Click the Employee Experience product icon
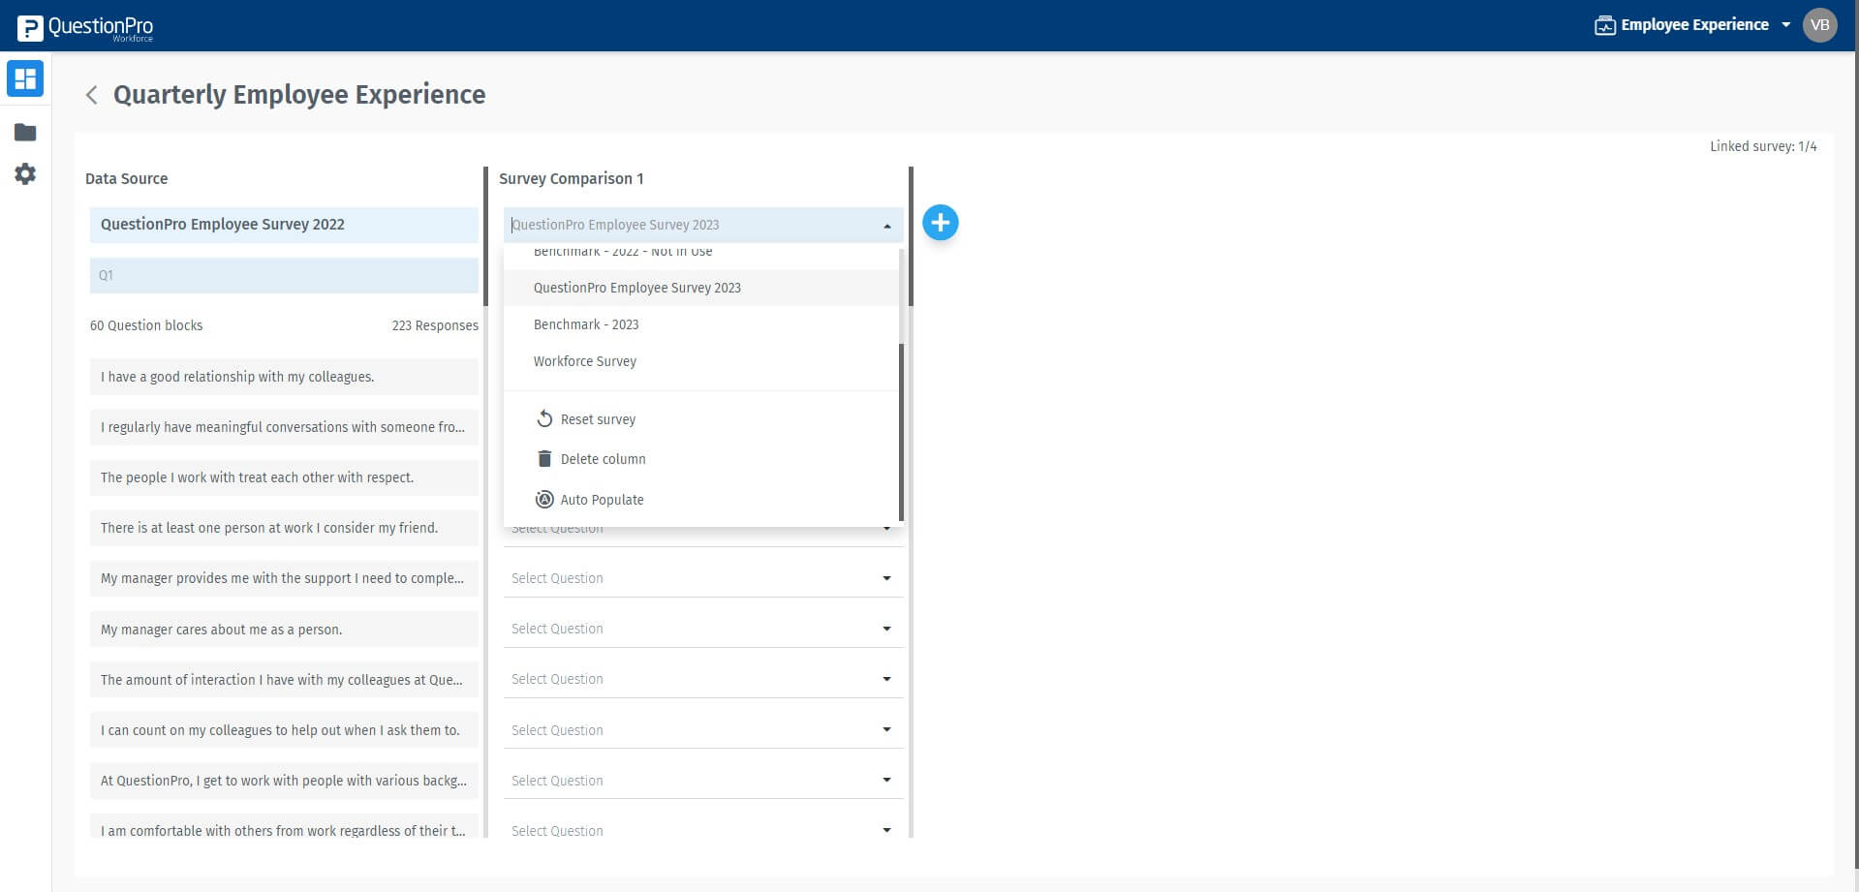Screen dimensions: 1859x892 click(1604, 25)
